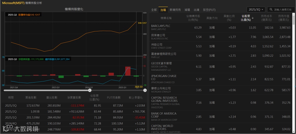The height and width of the screenshot is (134, 296).
Task: Click the 2024.Q1 label on chart axis
Action: tap(89, 87)
